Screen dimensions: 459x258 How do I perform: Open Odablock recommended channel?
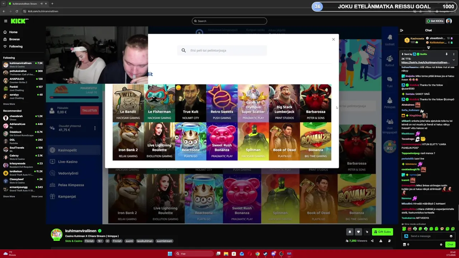pyautogui.click(x=23, y=134)
